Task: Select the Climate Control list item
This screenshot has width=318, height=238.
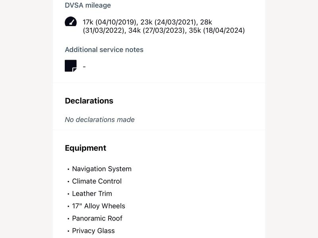Action: 97,181
